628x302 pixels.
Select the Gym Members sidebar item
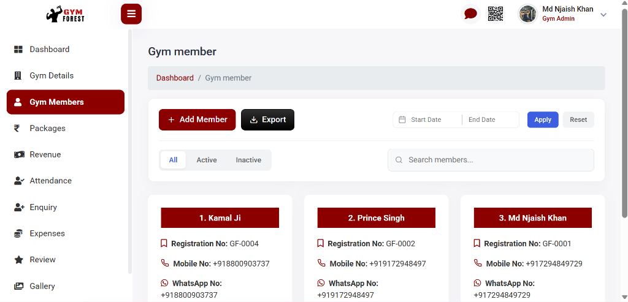point(65,102)
